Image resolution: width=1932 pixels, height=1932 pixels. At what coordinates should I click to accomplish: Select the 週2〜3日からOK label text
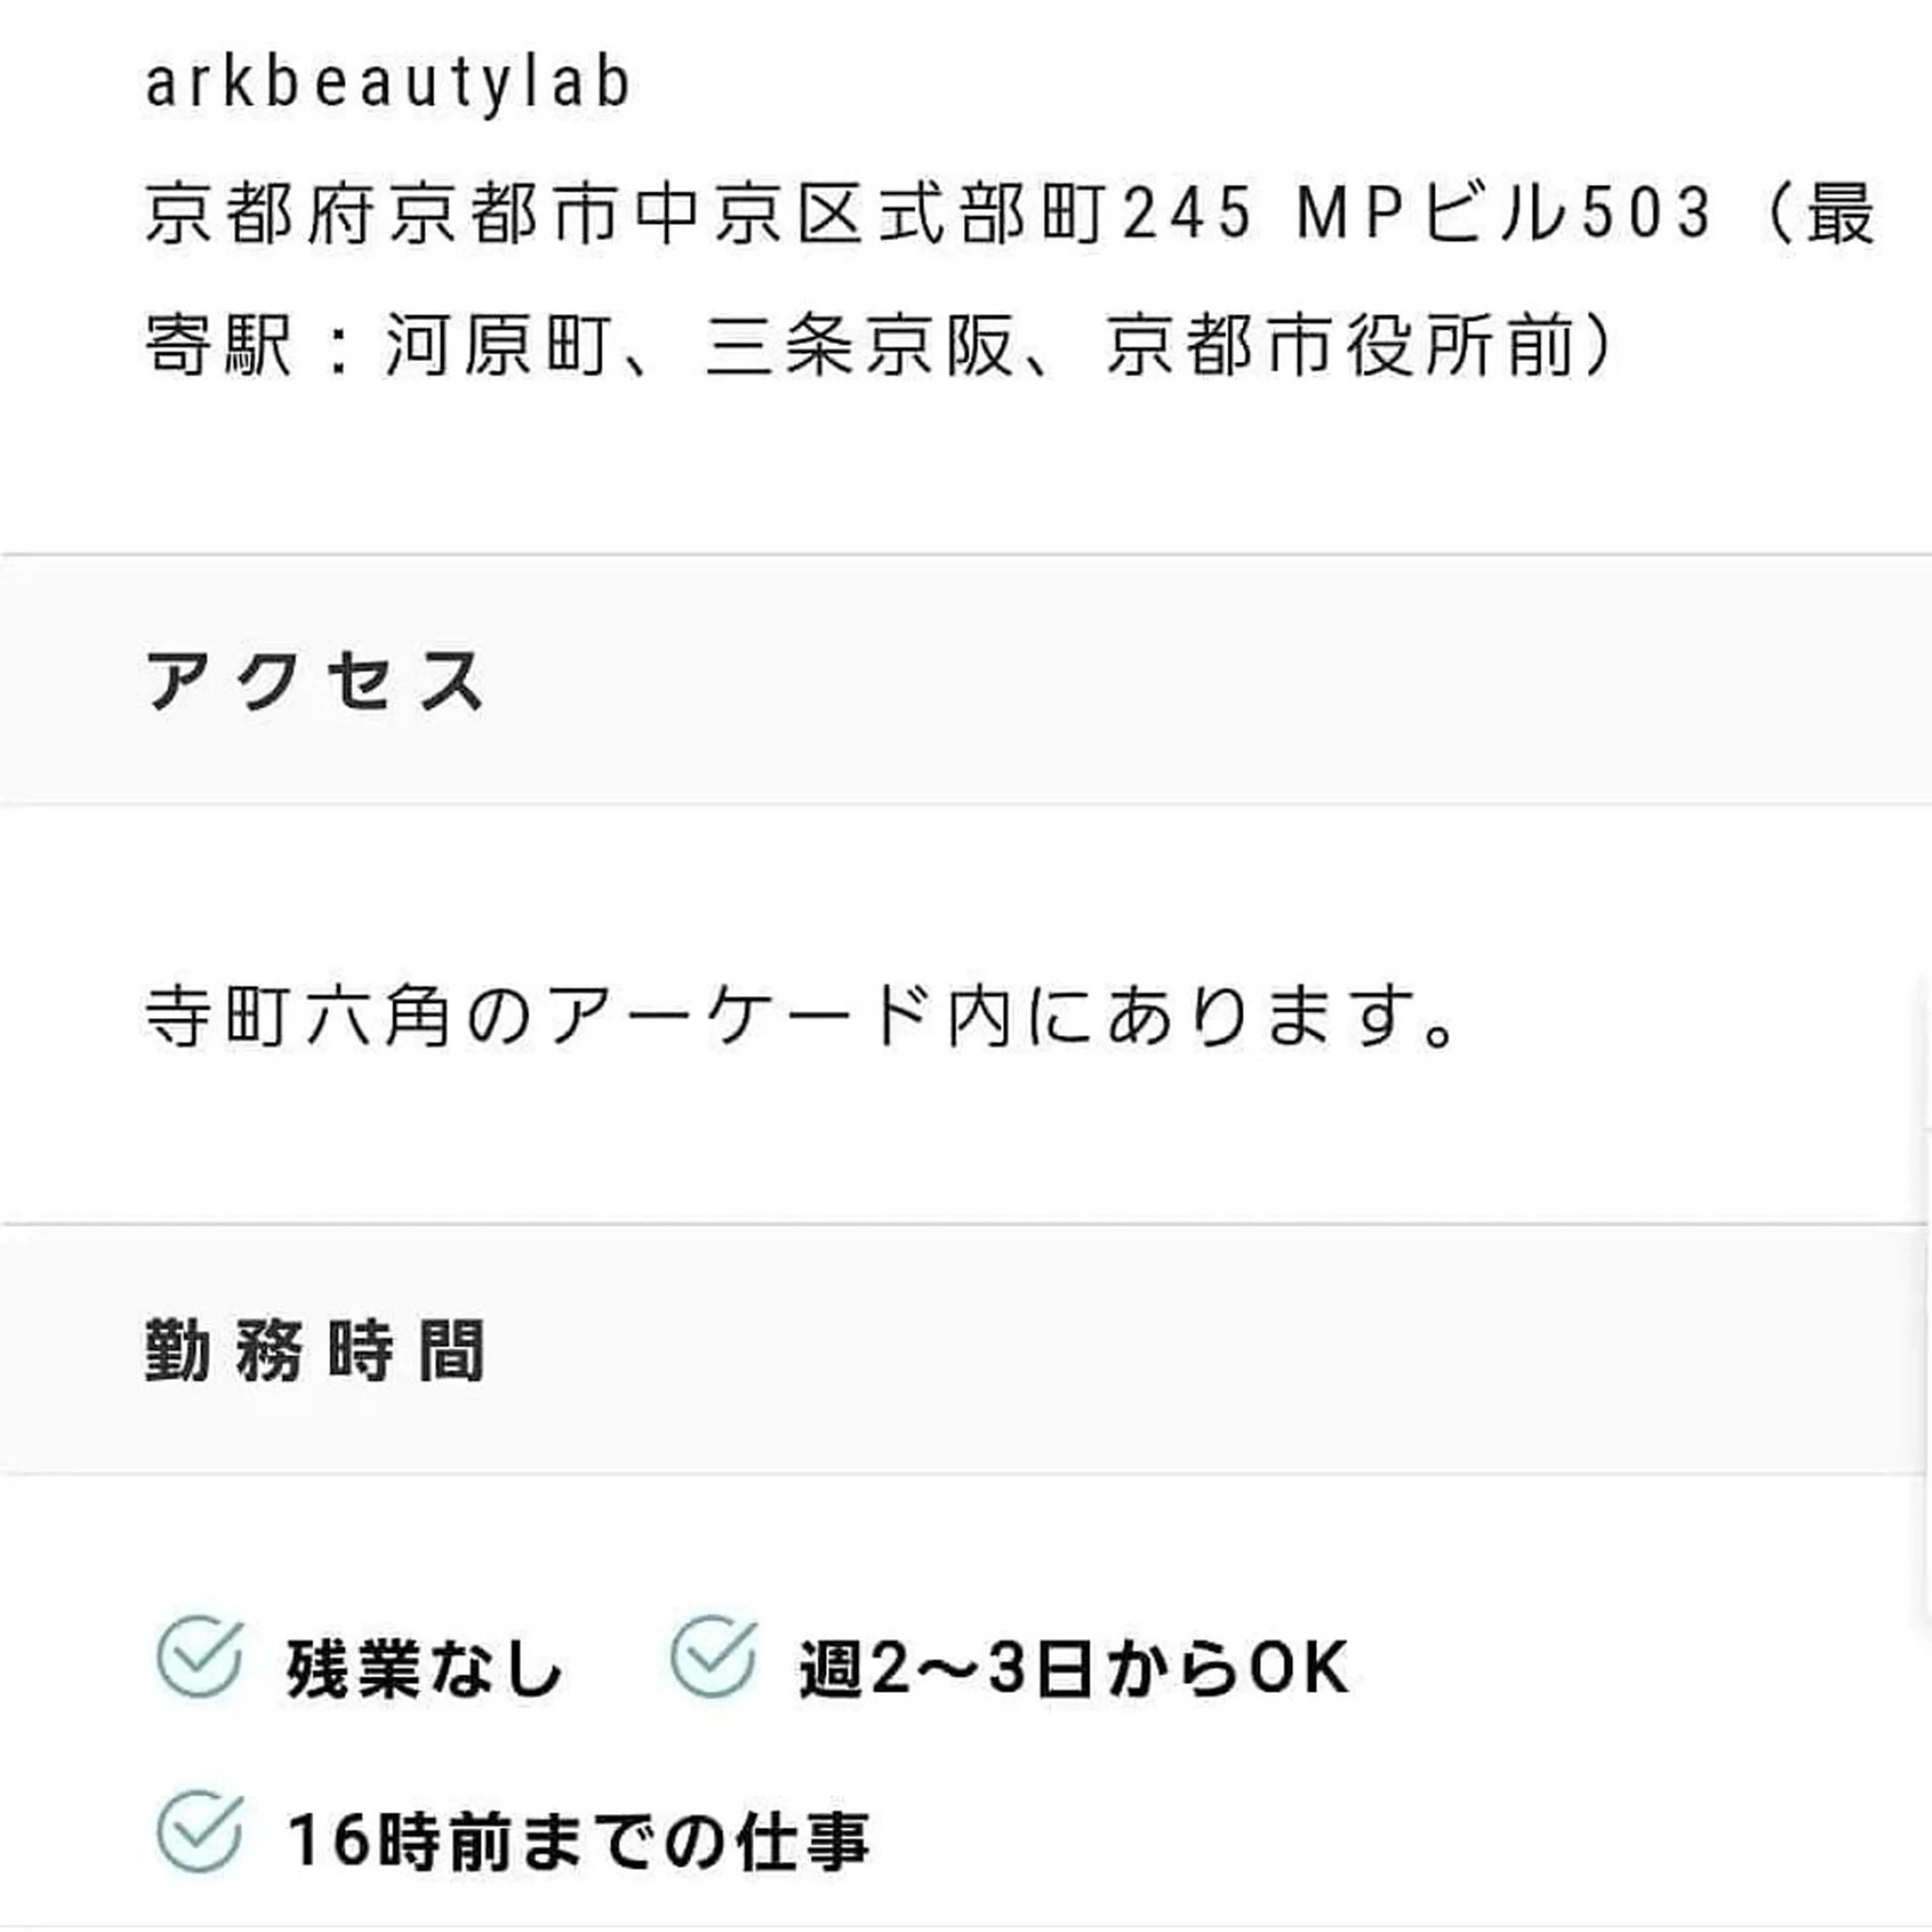[x=1073, y=1669]
